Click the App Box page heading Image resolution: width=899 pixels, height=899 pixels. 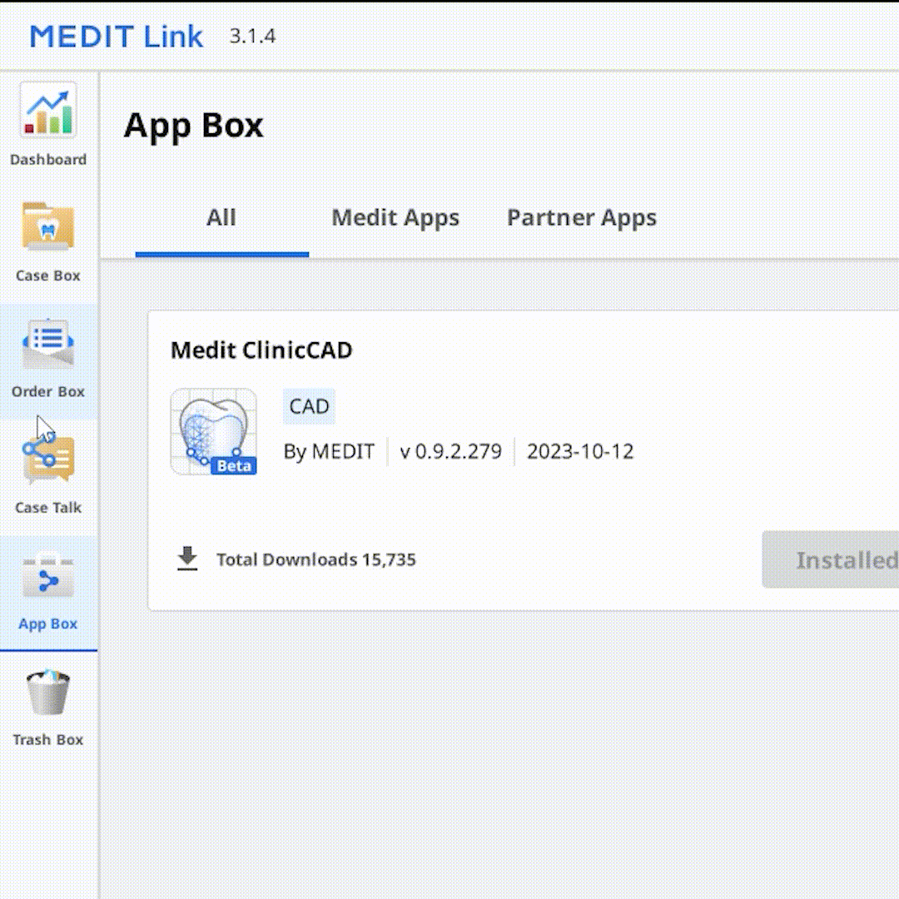194,125
